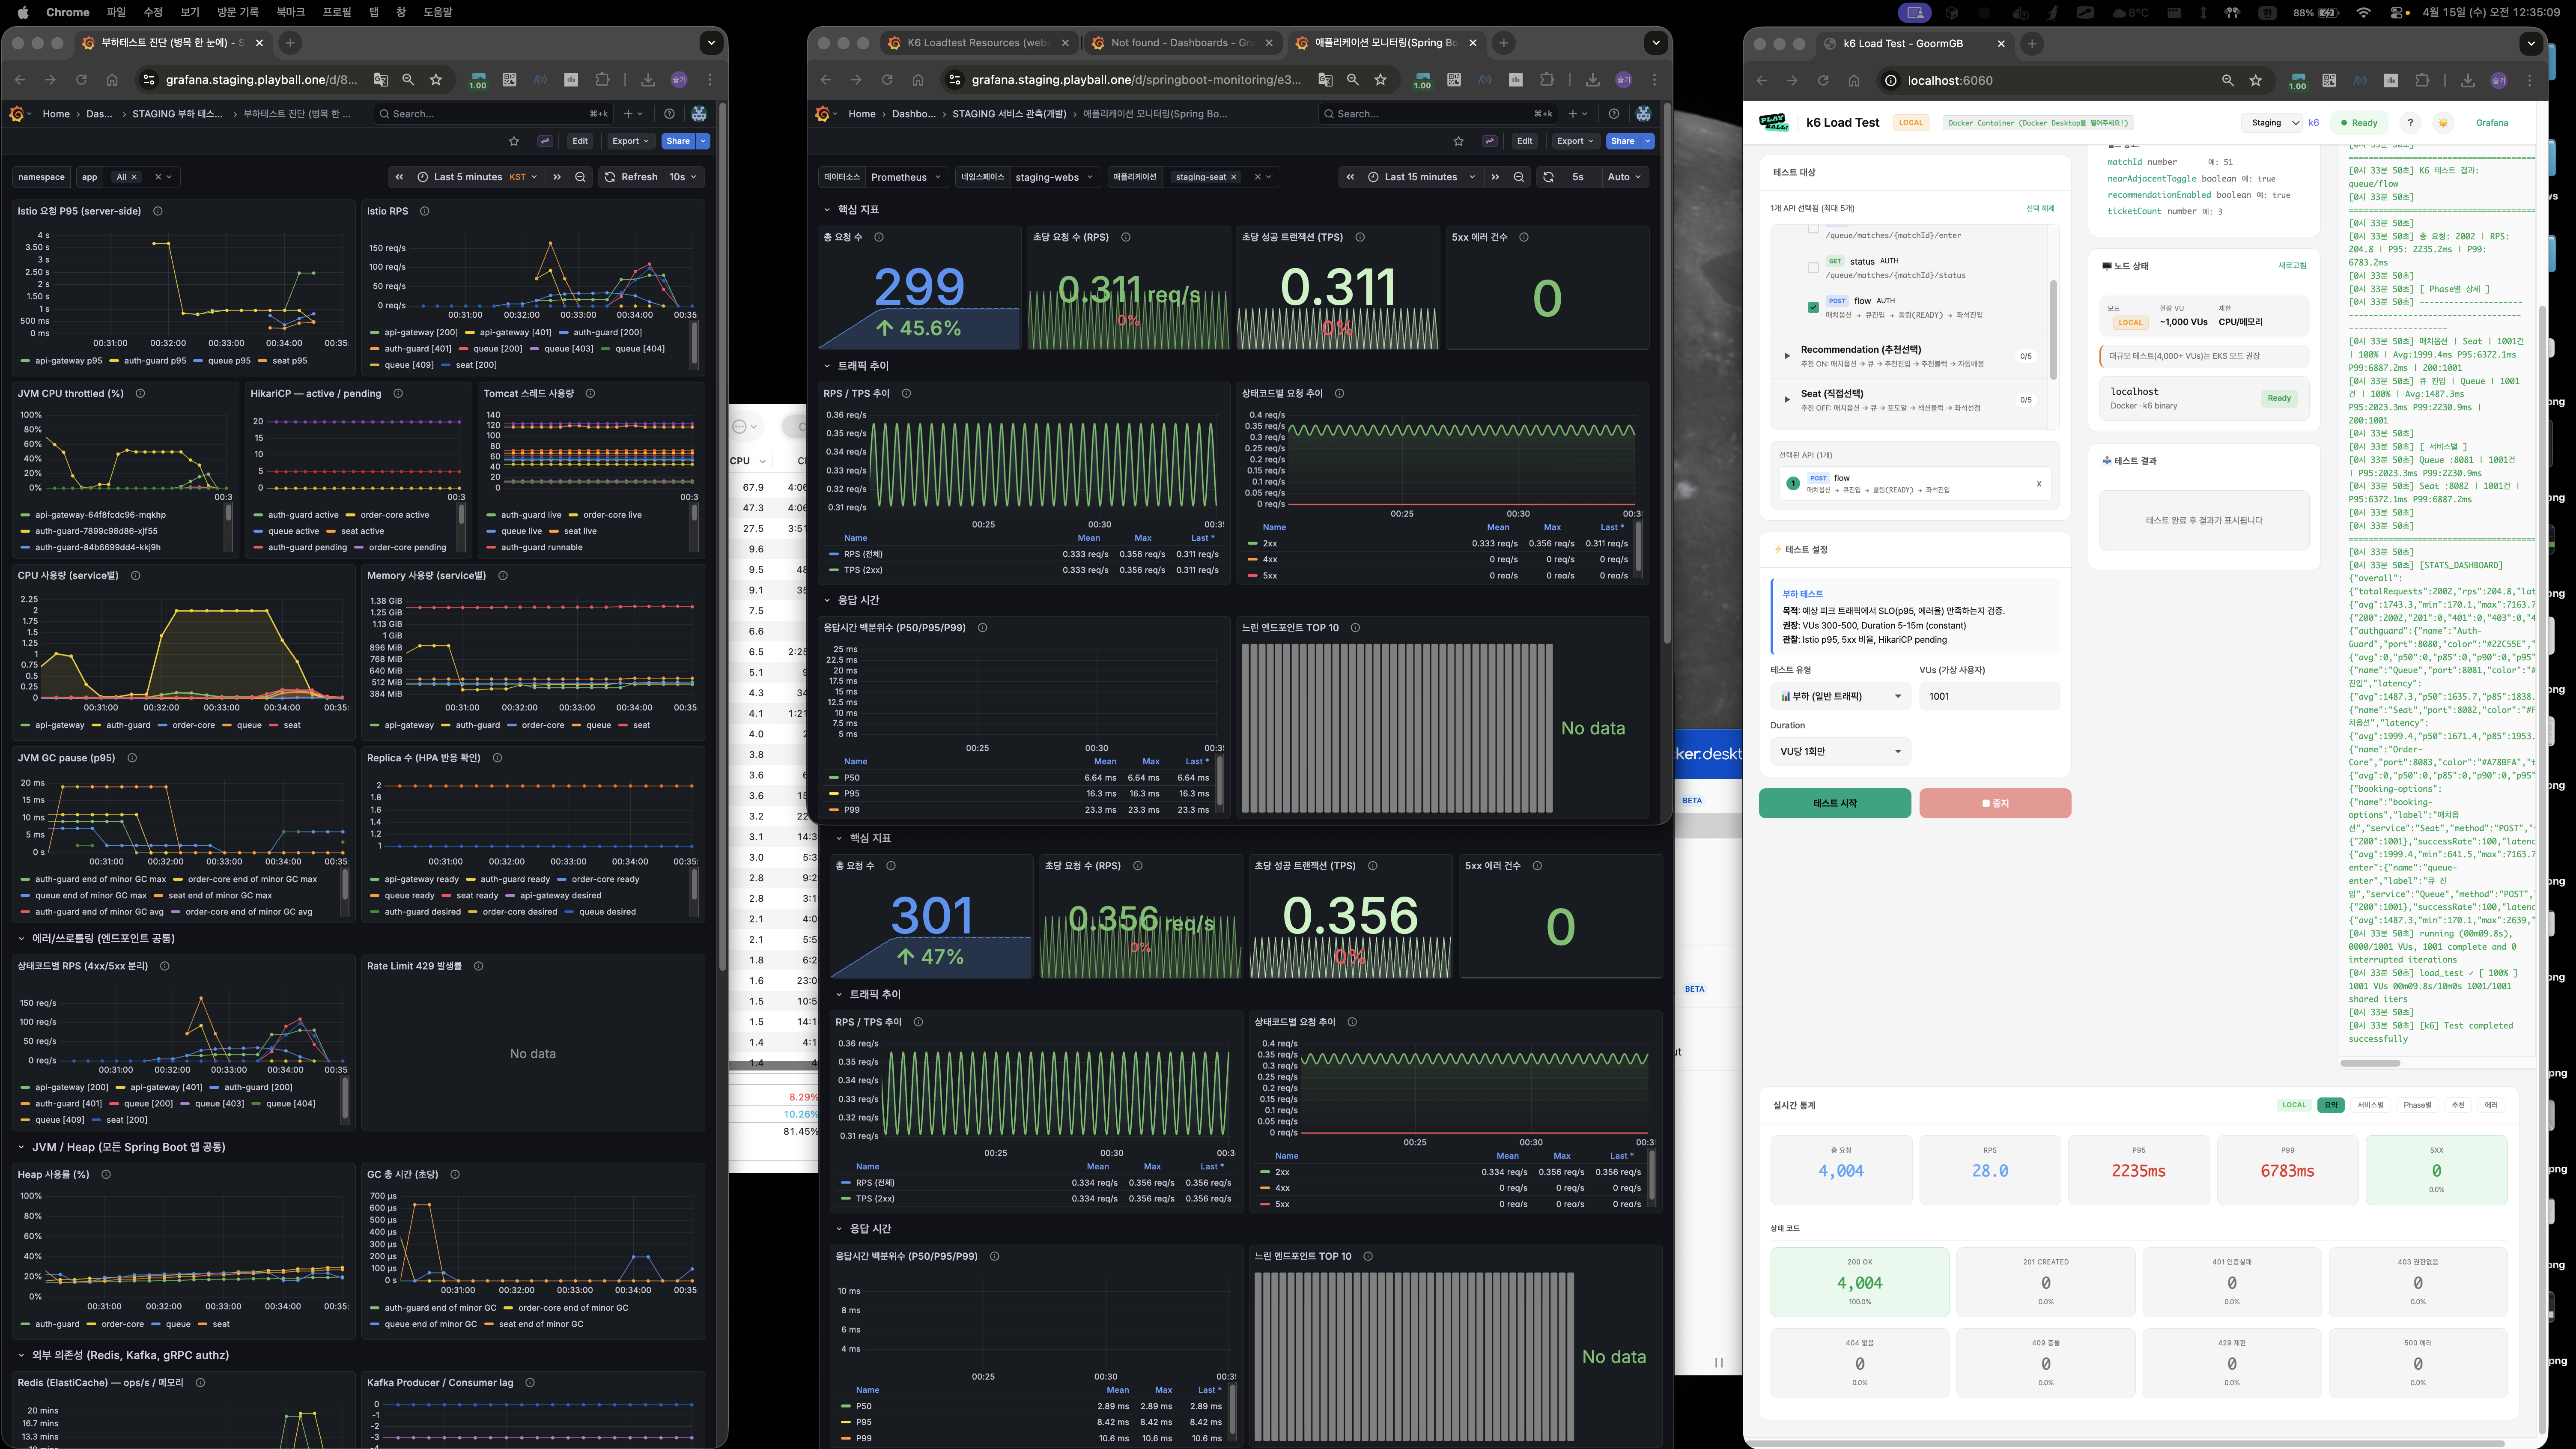Screen dimensions: 2576x1449
Task: Check the GET status API checkbox
Action: coord(1813,268)
